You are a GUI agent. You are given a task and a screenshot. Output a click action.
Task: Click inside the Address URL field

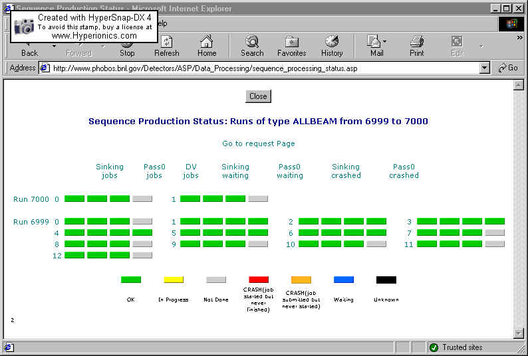point(265,68)
